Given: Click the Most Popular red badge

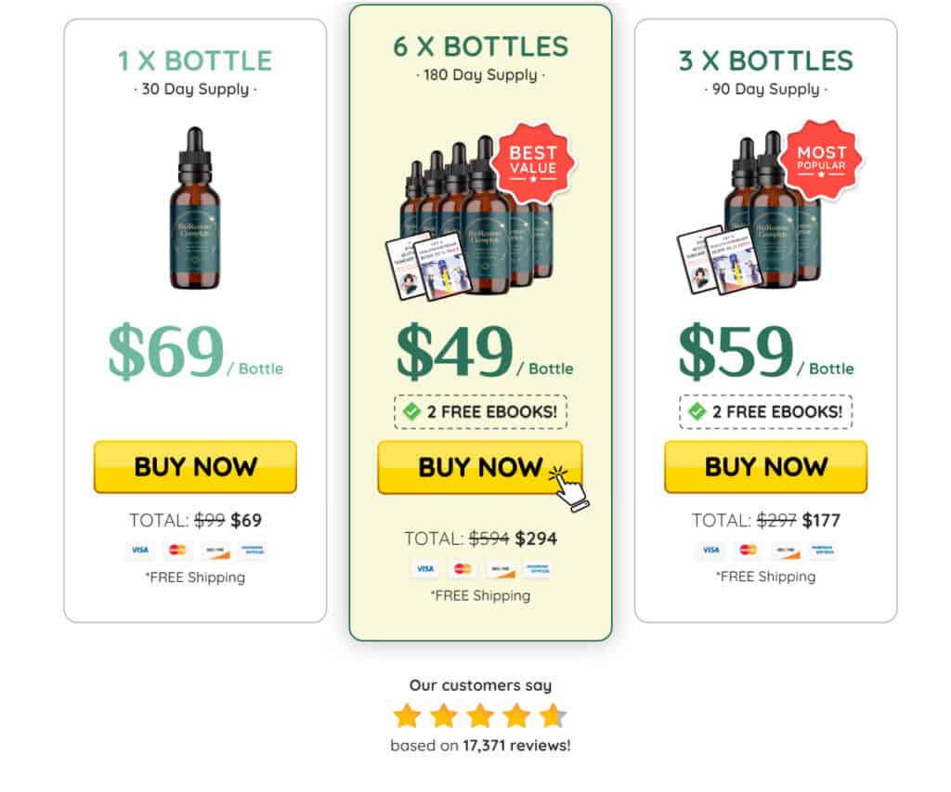Looking at the screenshot, I should click(x=821, y=160).
